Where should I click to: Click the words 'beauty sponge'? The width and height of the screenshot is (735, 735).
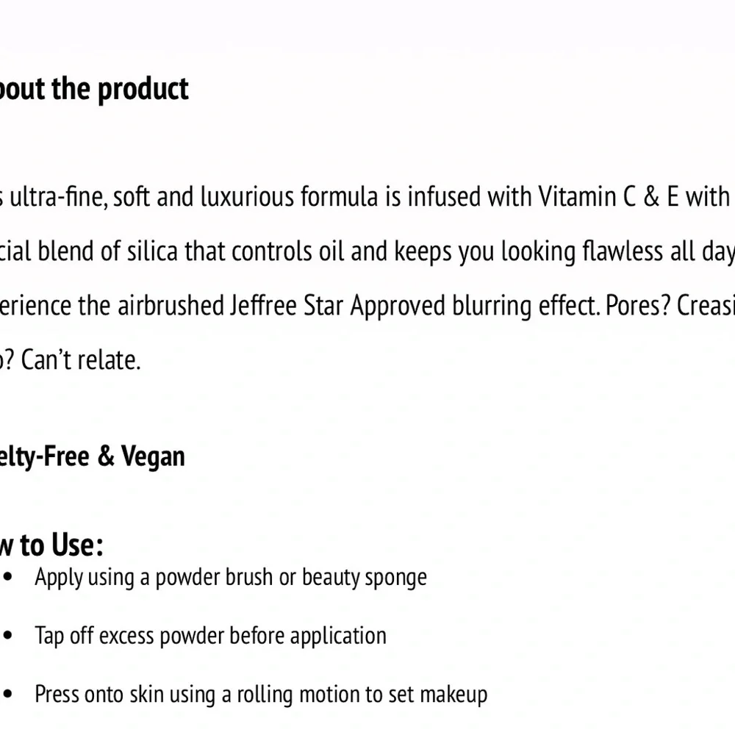coord(365,578)
